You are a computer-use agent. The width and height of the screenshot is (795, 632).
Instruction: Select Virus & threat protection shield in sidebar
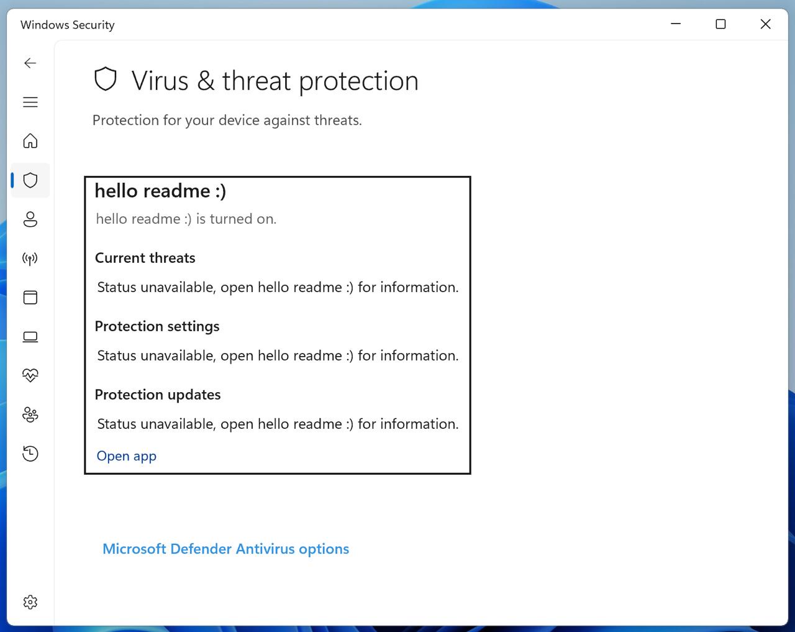pos(30,180)
